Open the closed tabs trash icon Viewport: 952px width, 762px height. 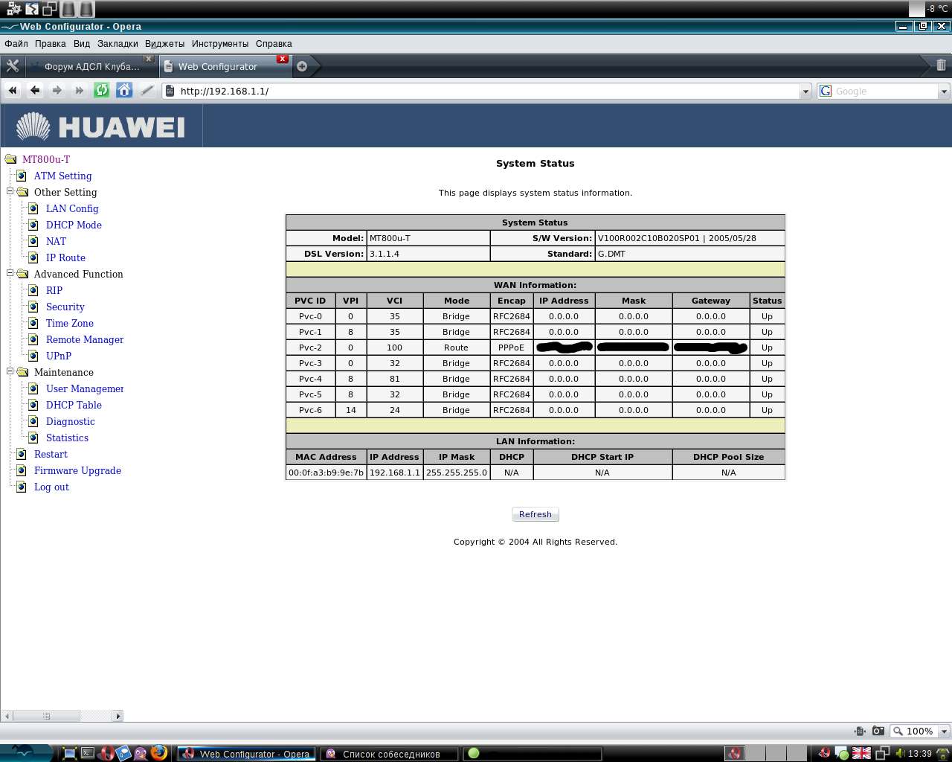coord(941,65)
